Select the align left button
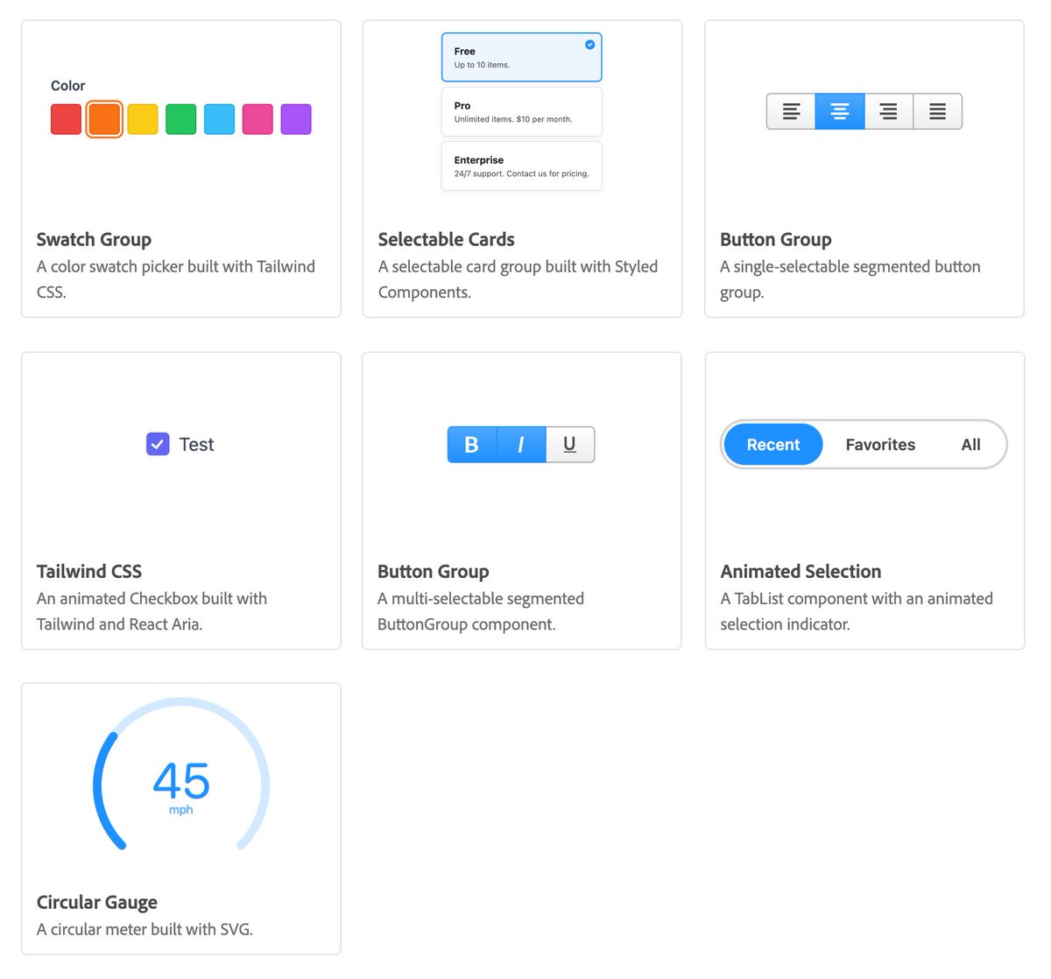Viewport: 1051px width, 979px height. pyautogui.click(x=791, y=111)
